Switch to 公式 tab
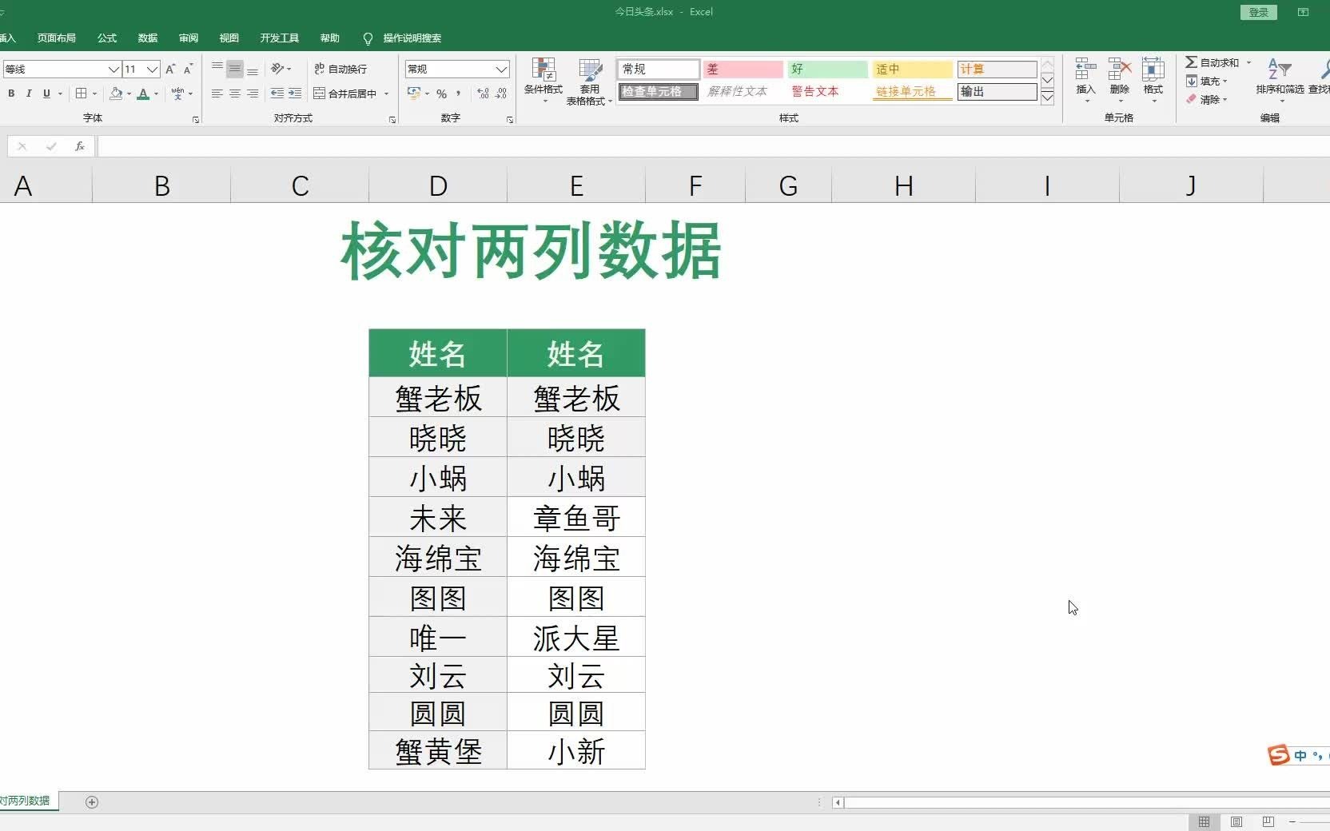Viewport: 1330px width, 831px height. tap(107, 38)
